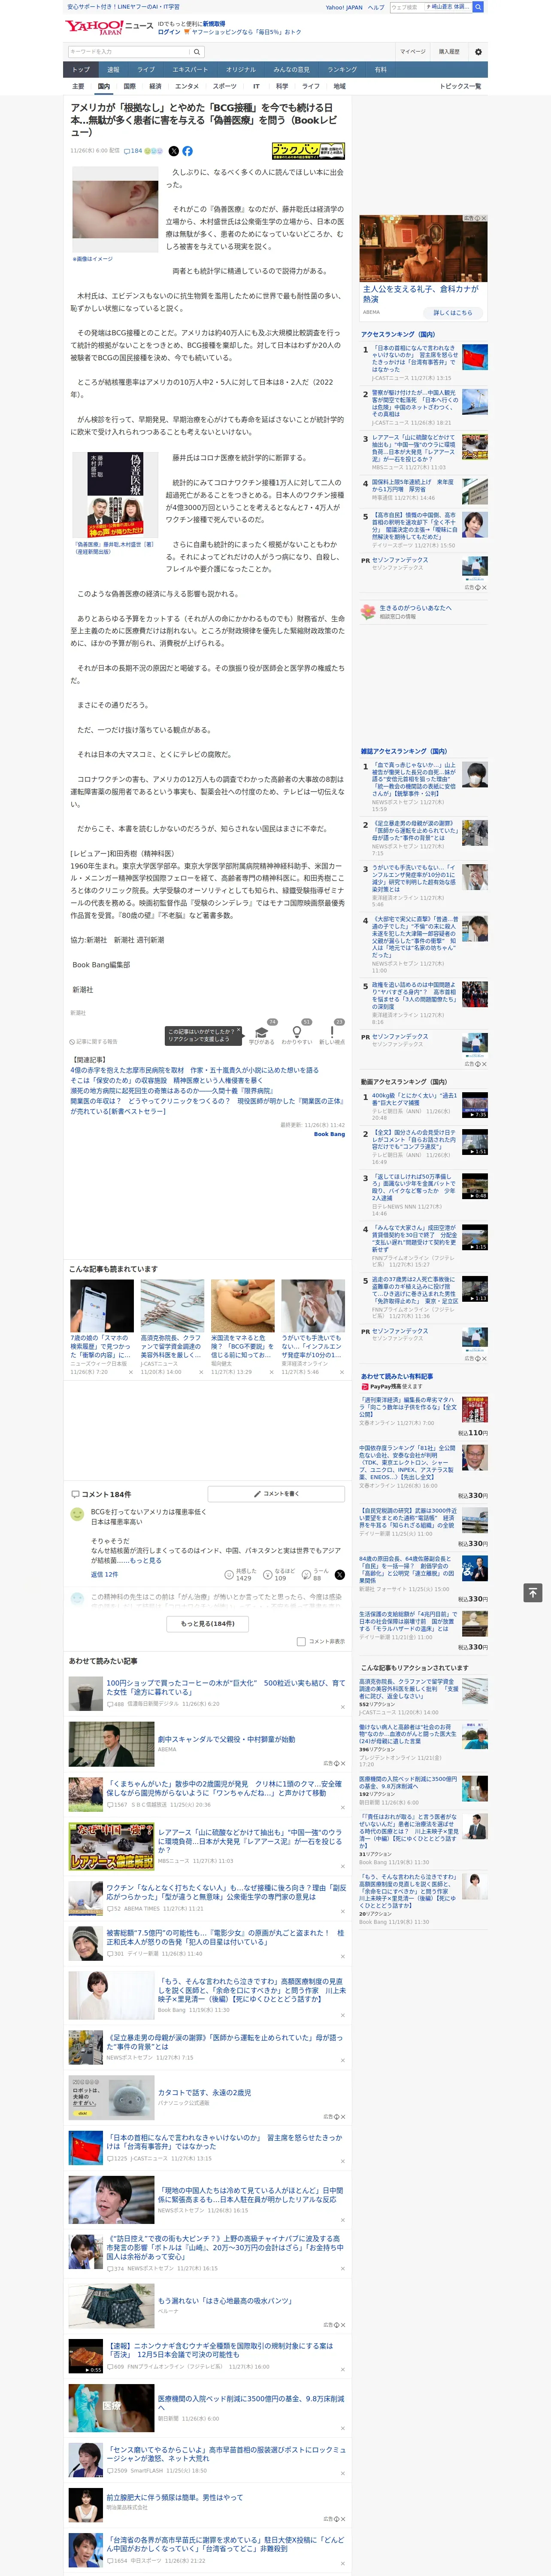Open related link about 志摩市民病院

[194, 1070]
